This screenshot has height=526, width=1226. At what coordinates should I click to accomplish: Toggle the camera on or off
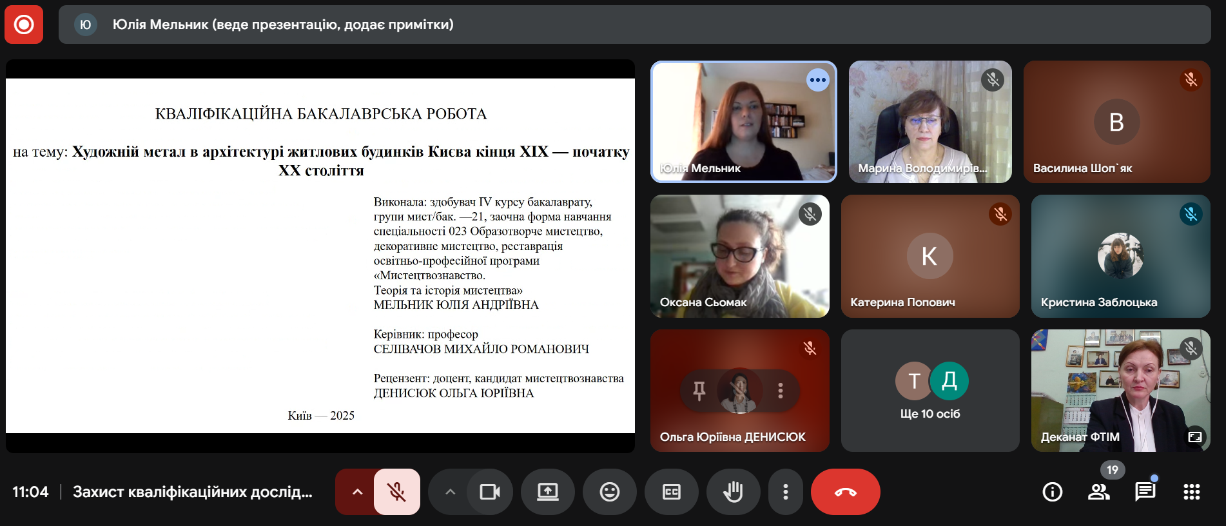[x=490, y=492]
